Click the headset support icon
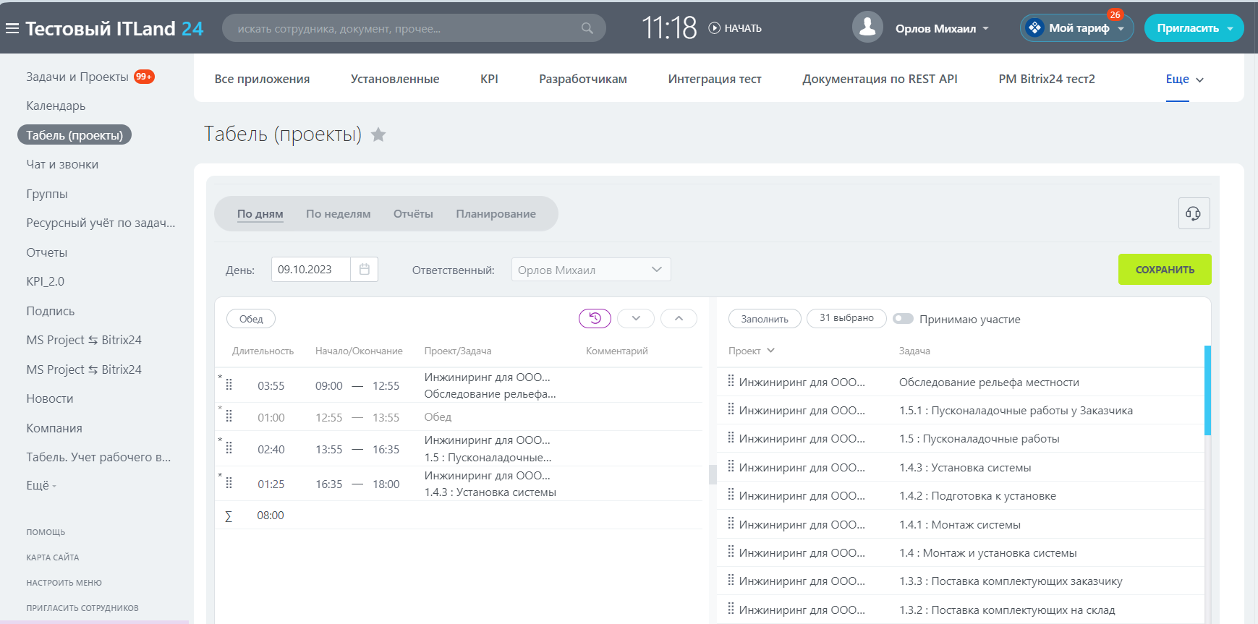 [1194, 213]
